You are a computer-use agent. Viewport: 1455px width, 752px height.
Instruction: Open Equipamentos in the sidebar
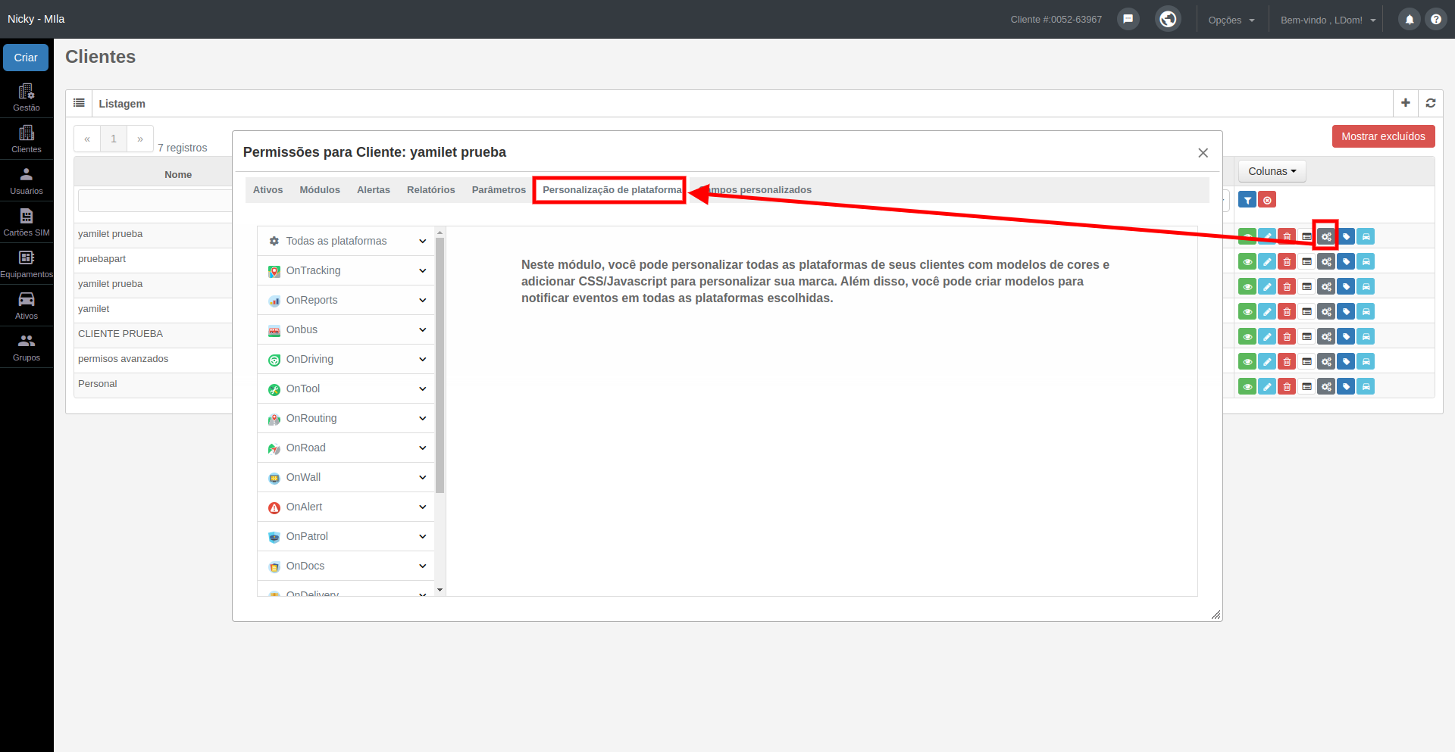coord(27,264)
